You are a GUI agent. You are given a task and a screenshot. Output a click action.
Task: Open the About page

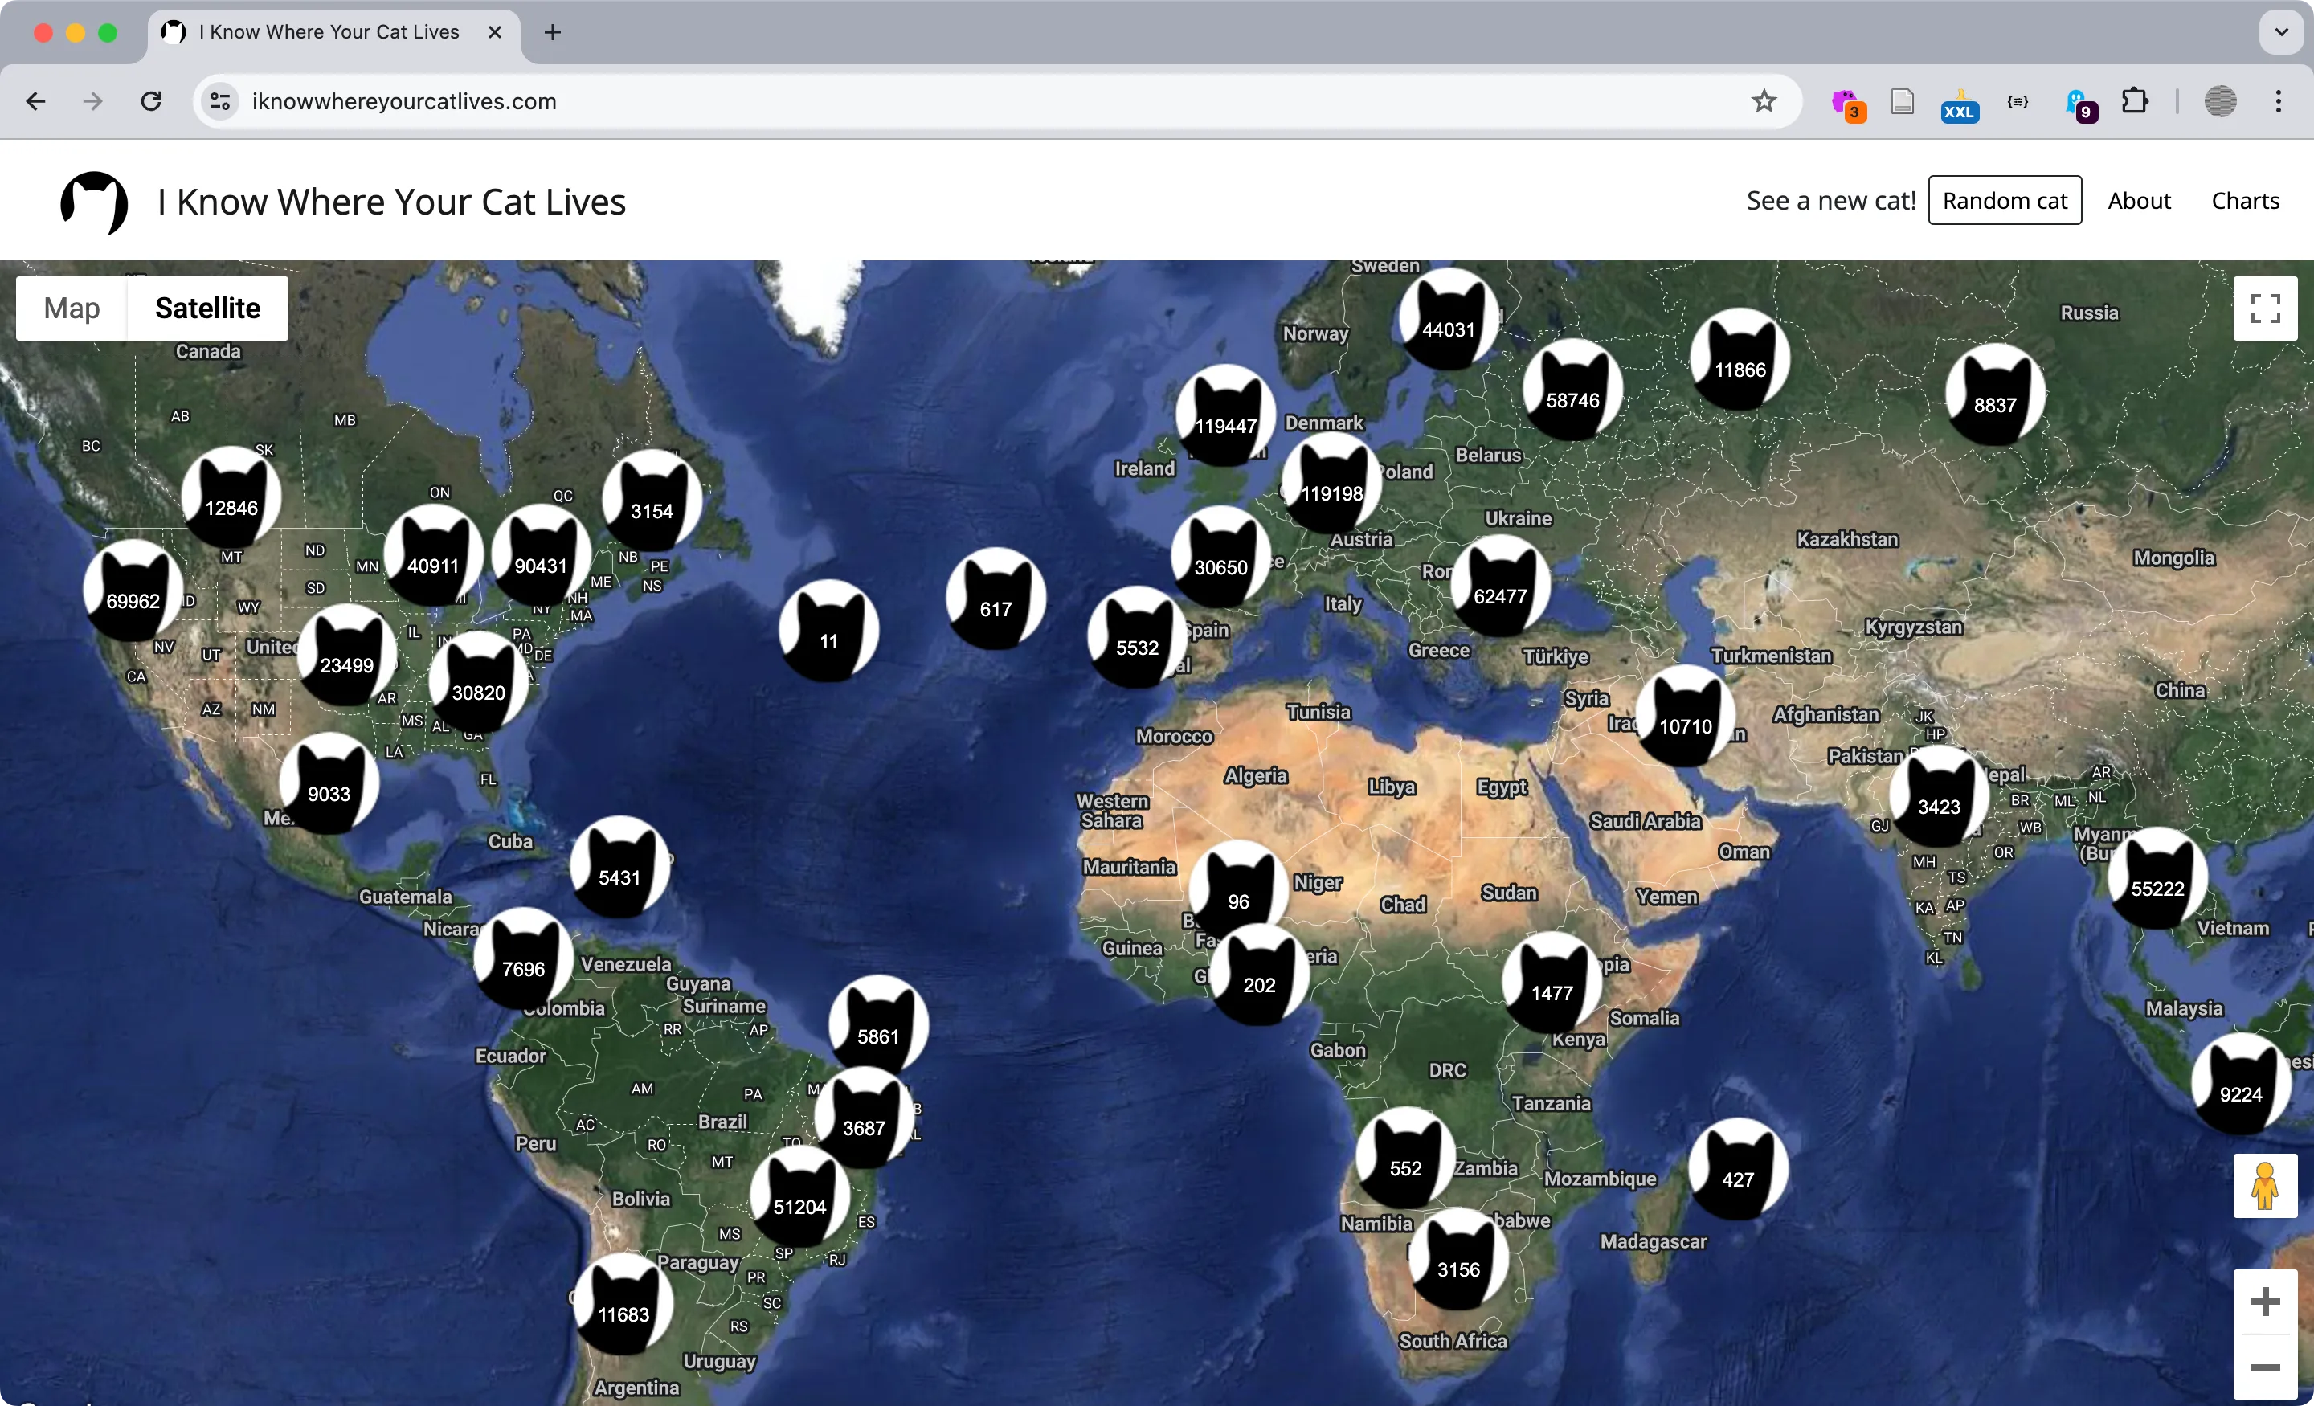pyautogui.click(x=2138, y=201)
